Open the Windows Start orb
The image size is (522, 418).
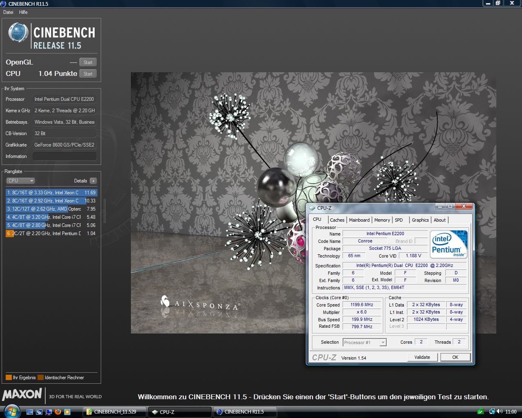11,411
